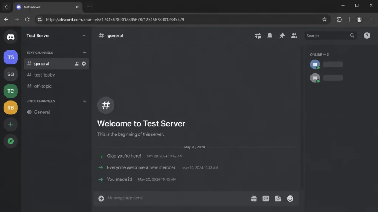Screen dimensions: 378x212
Task: Open notification settings bell icon
Action: pyautogui.click(x=270, y=36)
